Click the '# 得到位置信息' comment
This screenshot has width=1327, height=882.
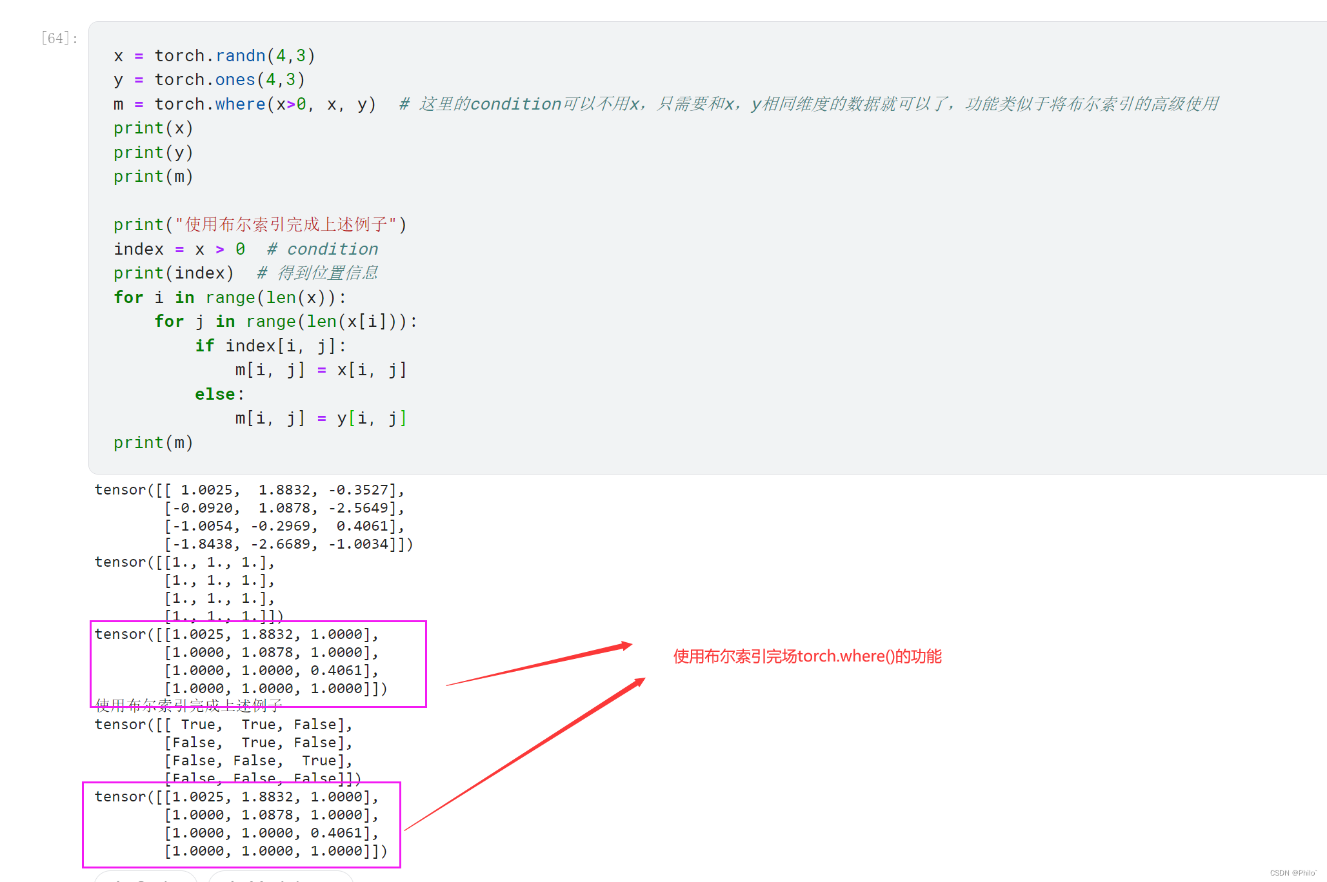pos(317,273)
